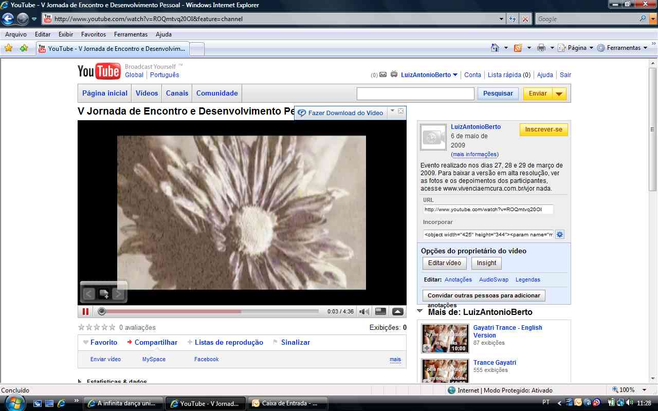Open the Arquivo menu
658x411 pixels.
point(16,34)
